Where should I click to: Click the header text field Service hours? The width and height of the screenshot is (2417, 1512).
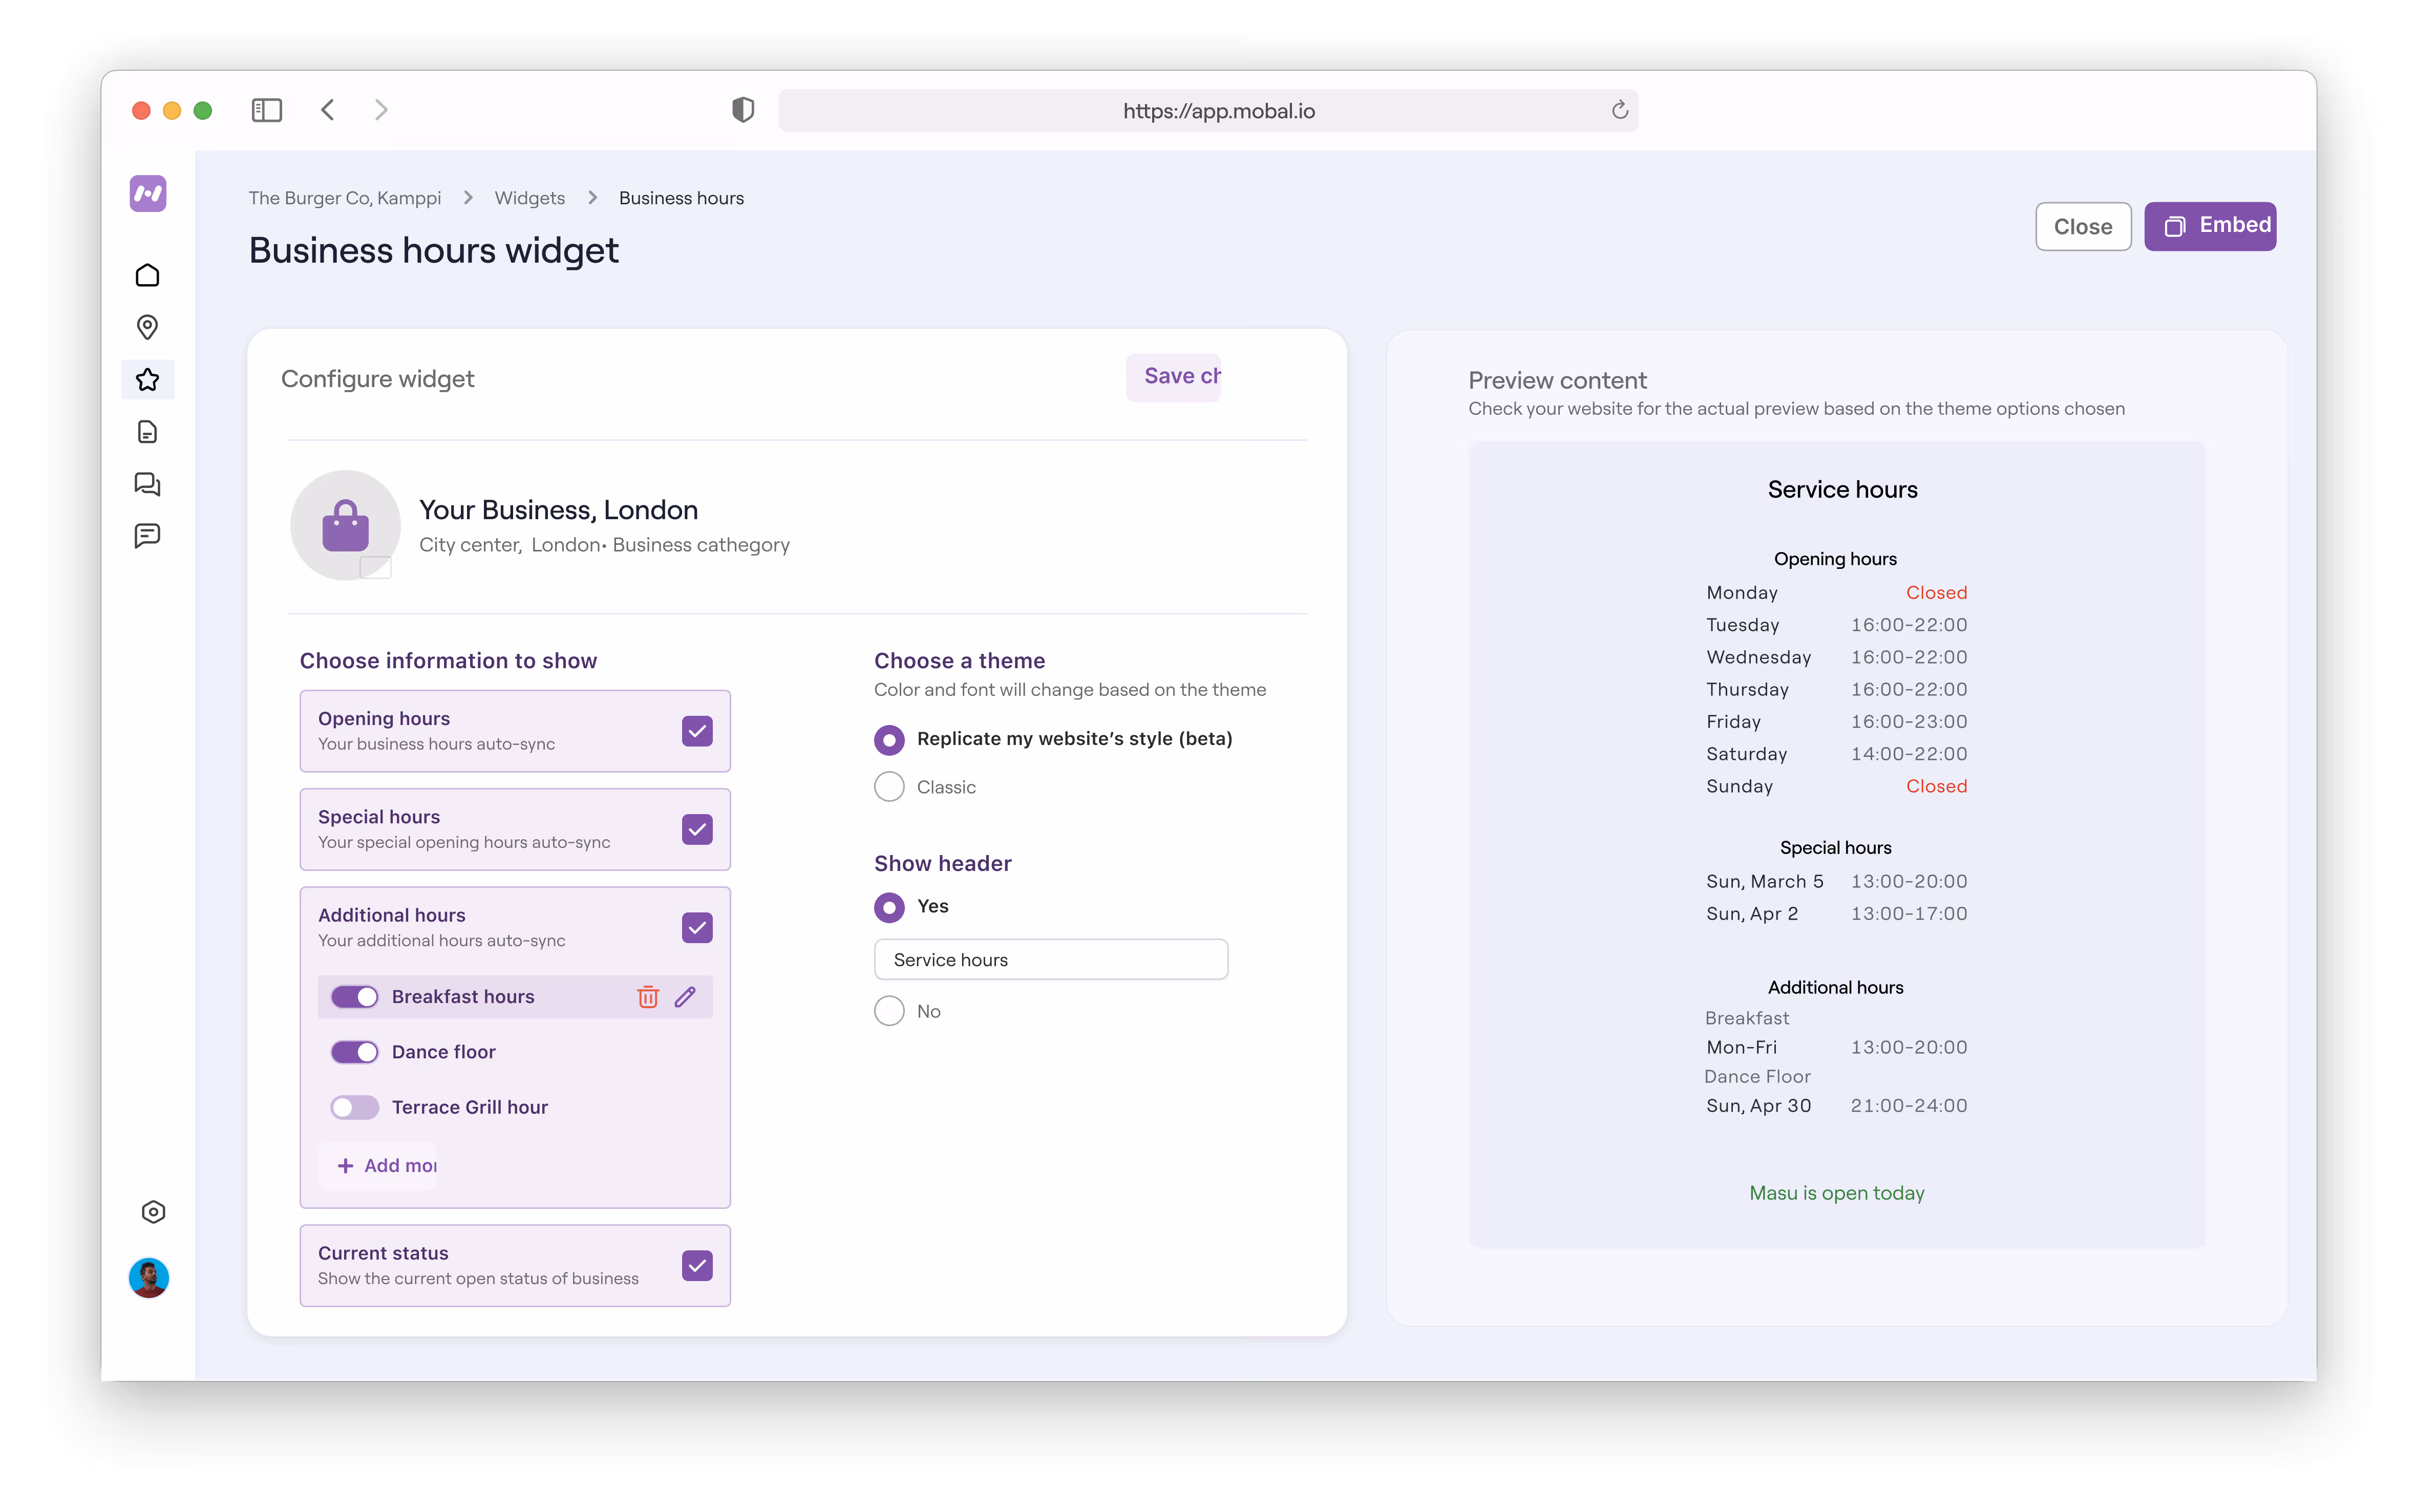(x=1051, y=960)
